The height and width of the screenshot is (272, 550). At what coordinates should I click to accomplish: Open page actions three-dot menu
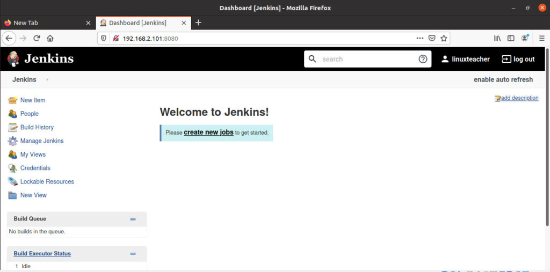click(420, 38)
